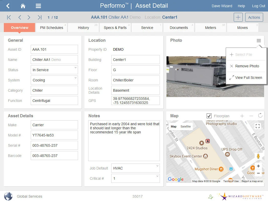Open the hamburger menu beside Home
This screenshot has height=202, width=268.
(x=38, y=6)
